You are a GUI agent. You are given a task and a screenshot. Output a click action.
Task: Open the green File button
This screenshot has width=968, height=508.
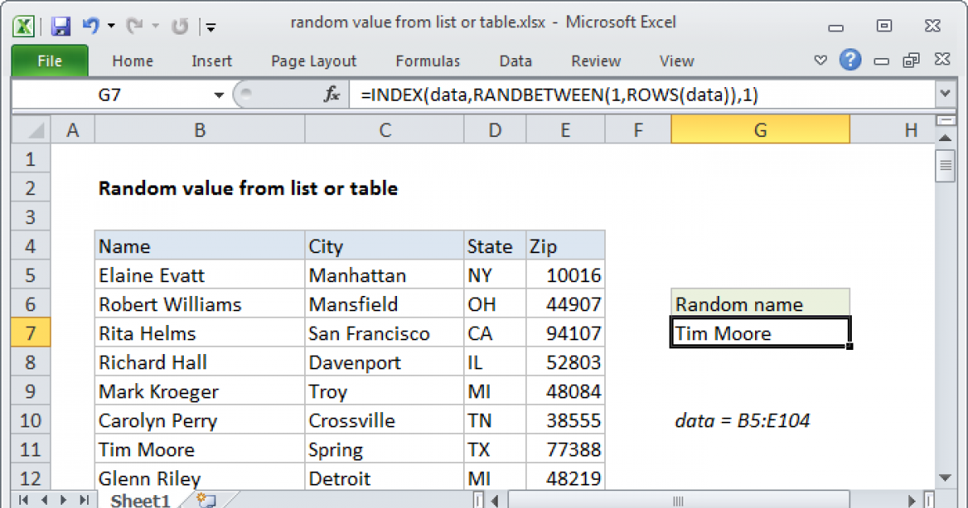tap(50, 61)
